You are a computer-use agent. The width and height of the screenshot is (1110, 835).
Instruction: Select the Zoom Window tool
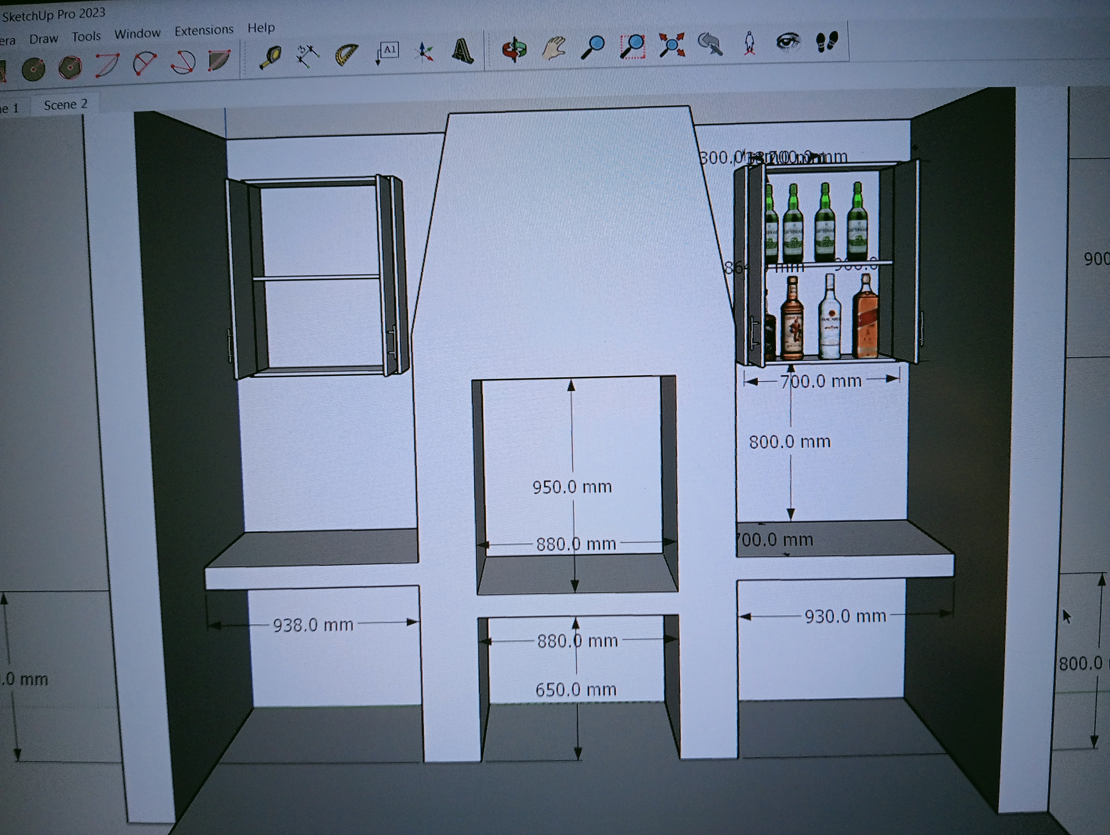click(x=632, y=46)
